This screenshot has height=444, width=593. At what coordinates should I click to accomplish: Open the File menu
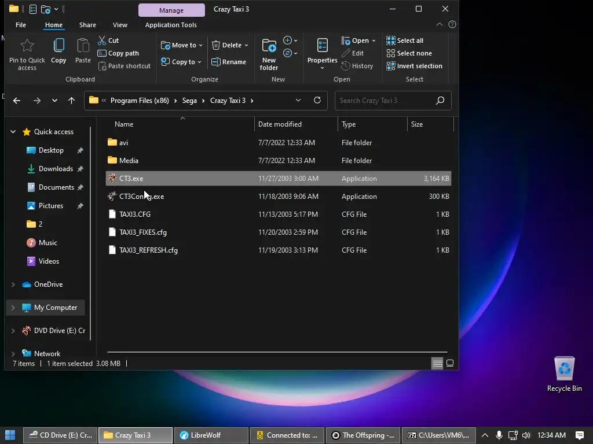coord(21,25)
